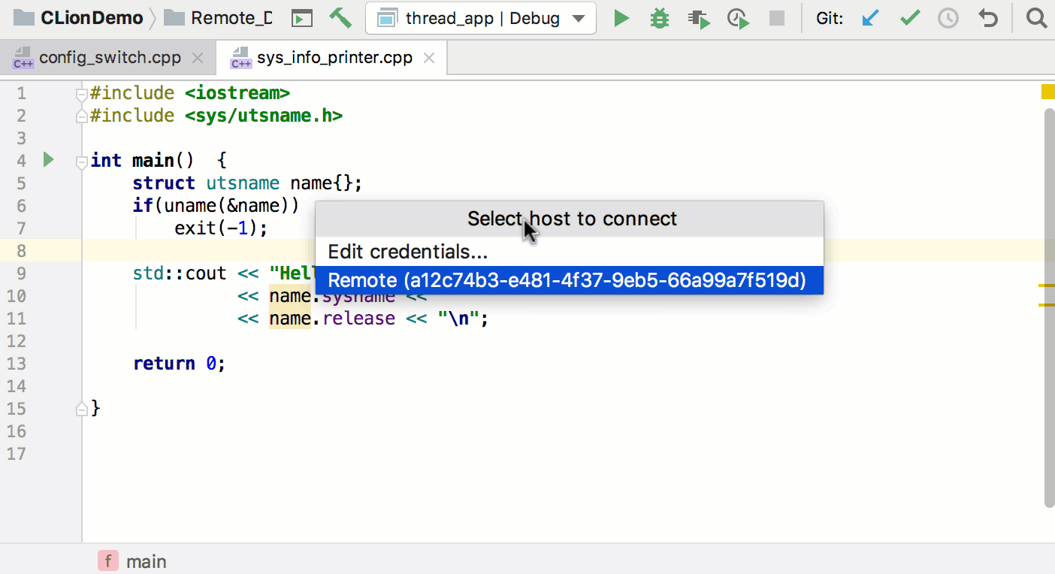1055x574 pixels.
Task: Collapse the main function fold arrow
Action: [x=80, y=160]
